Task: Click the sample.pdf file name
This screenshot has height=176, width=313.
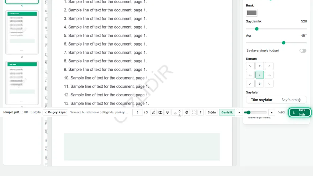Action: tap(11, 112)
